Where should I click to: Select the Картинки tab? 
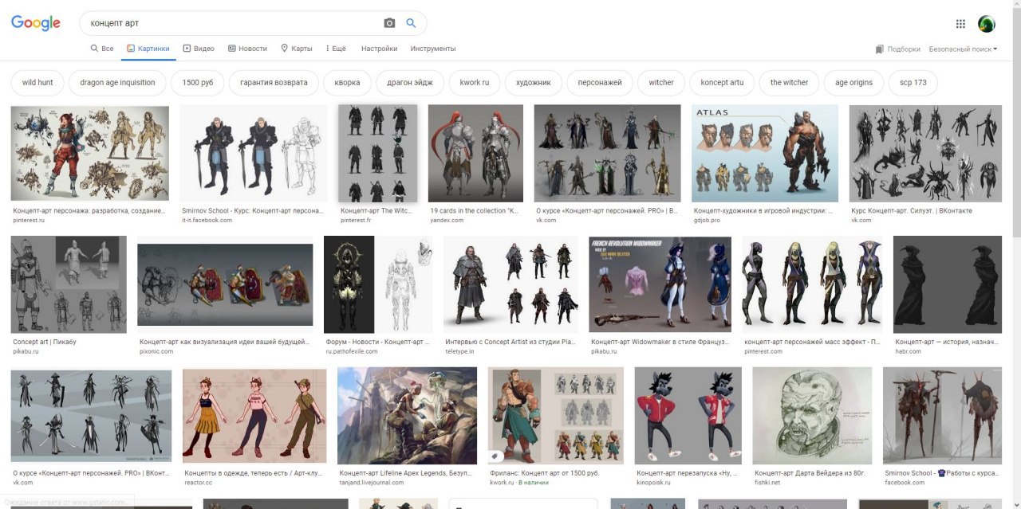[148, 49]
